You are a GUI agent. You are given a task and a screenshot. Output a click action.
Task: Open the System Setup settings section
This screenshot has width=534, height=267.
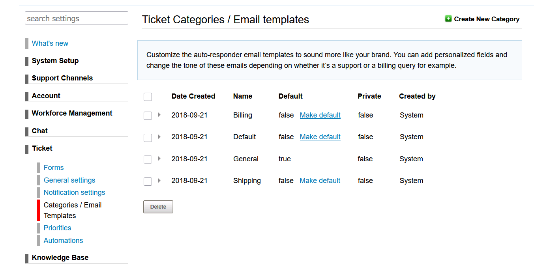tap(55, 61)
